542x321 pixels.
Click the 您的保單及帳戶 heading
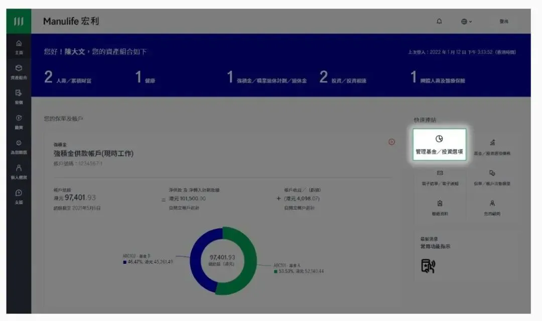[63, 119]
